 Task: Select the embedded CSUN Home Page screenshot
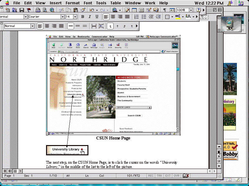113,85
